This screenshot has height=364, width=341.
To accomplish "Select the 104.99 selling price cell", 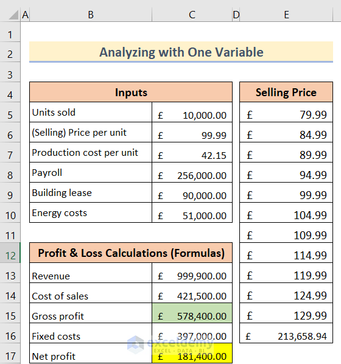I will tap(286, 212).
